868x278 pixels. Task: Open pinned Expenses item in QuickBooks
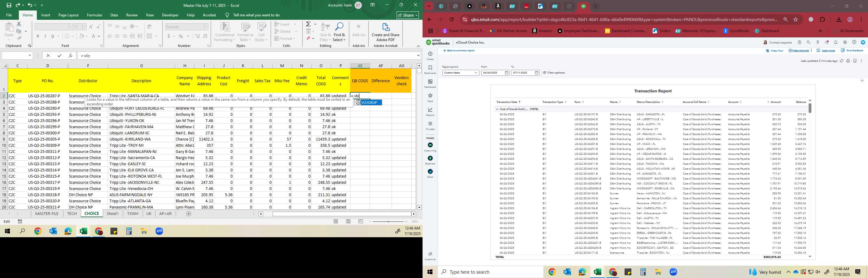point(430,160)
